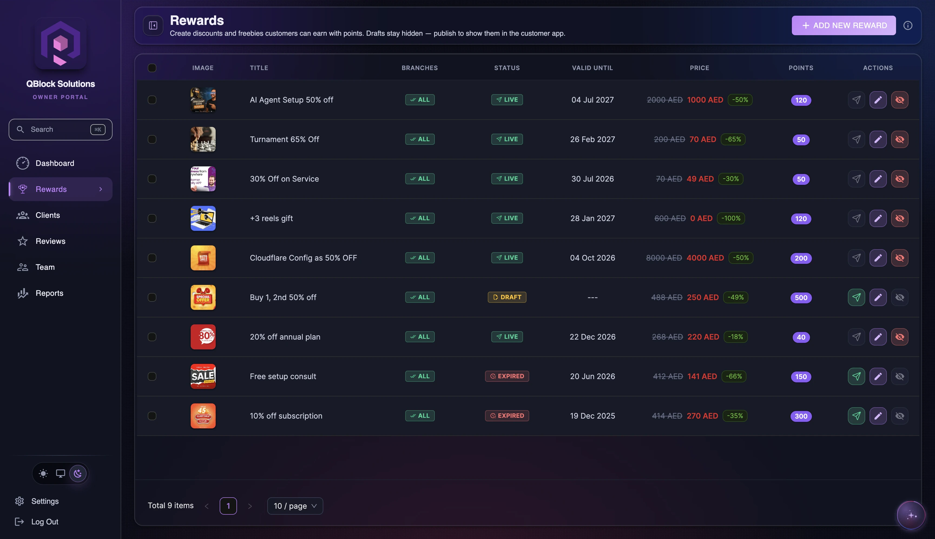Screen dimensions: 935x539
Task: Click the 4000 AED price value
Action: tap(705, 258)
